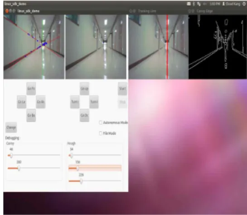The height and width of the screenshot is (215, 247).
Task: Open the Cloud Kang user menu
Action: click(x=231, y=4)
